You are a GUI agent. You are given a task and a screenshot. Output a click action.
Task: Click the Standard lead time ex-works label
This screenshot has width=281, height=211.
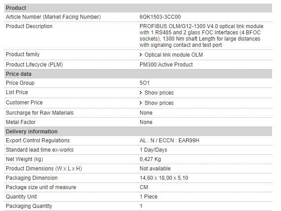coord(40,150)
